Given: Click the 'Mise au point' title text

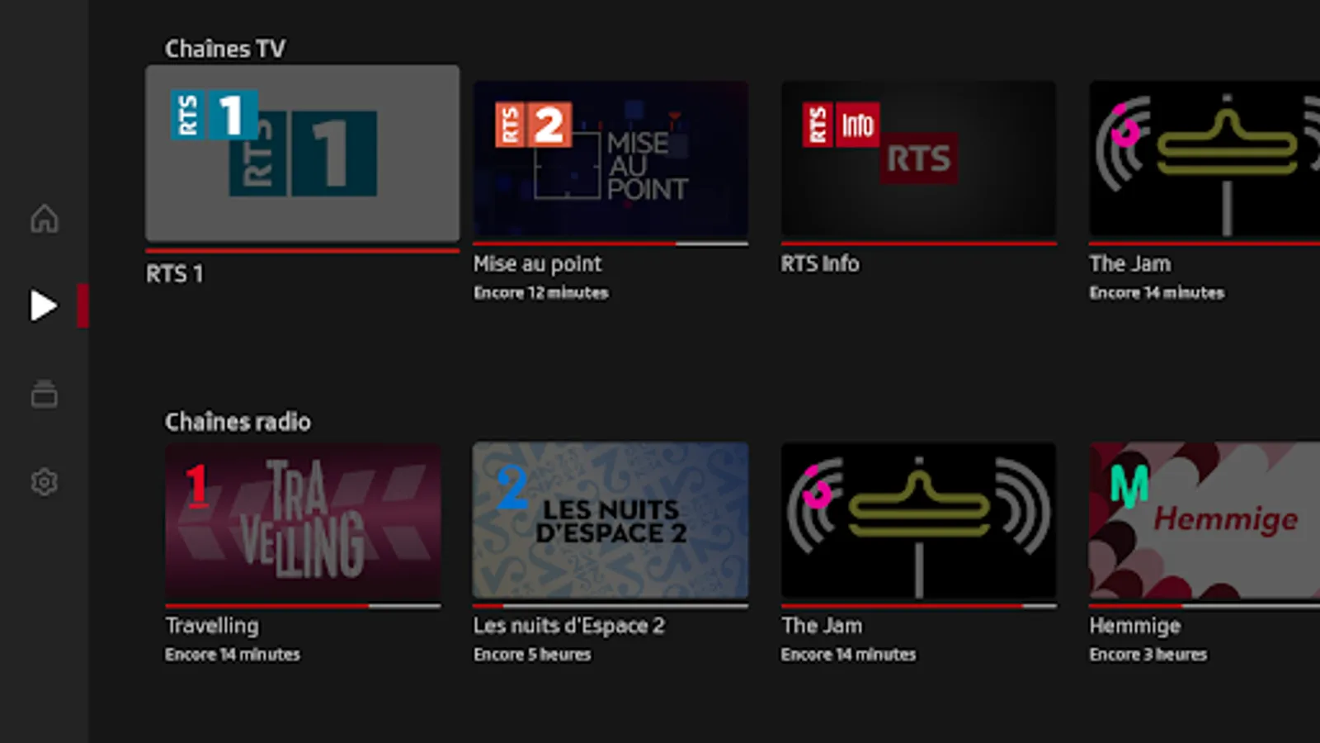Looking at the screenshot, I should [x=537, y=263].
